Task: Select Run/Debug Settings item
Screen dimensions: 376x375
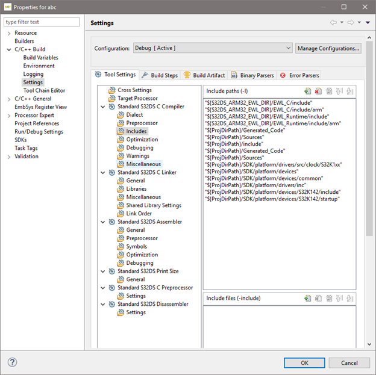Action: (39, 132)
